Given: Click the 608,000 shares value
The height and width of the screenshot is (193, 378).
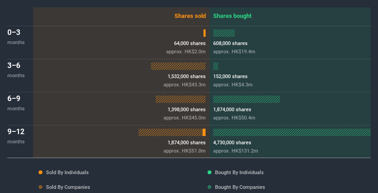Looking at the screenshot, I should (231, 43).
